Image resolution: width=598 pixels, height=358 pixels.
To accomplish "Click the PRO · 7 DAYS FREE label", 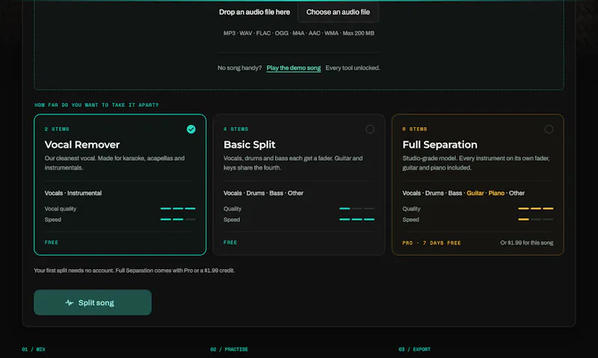I will [431, 243].
